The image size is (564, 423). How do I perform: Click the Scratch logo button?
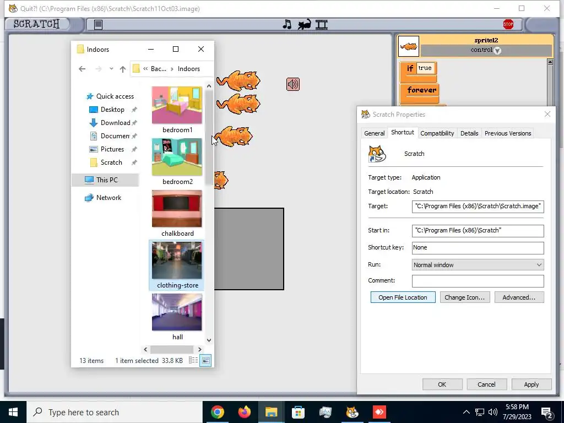(x=37, y=24)
